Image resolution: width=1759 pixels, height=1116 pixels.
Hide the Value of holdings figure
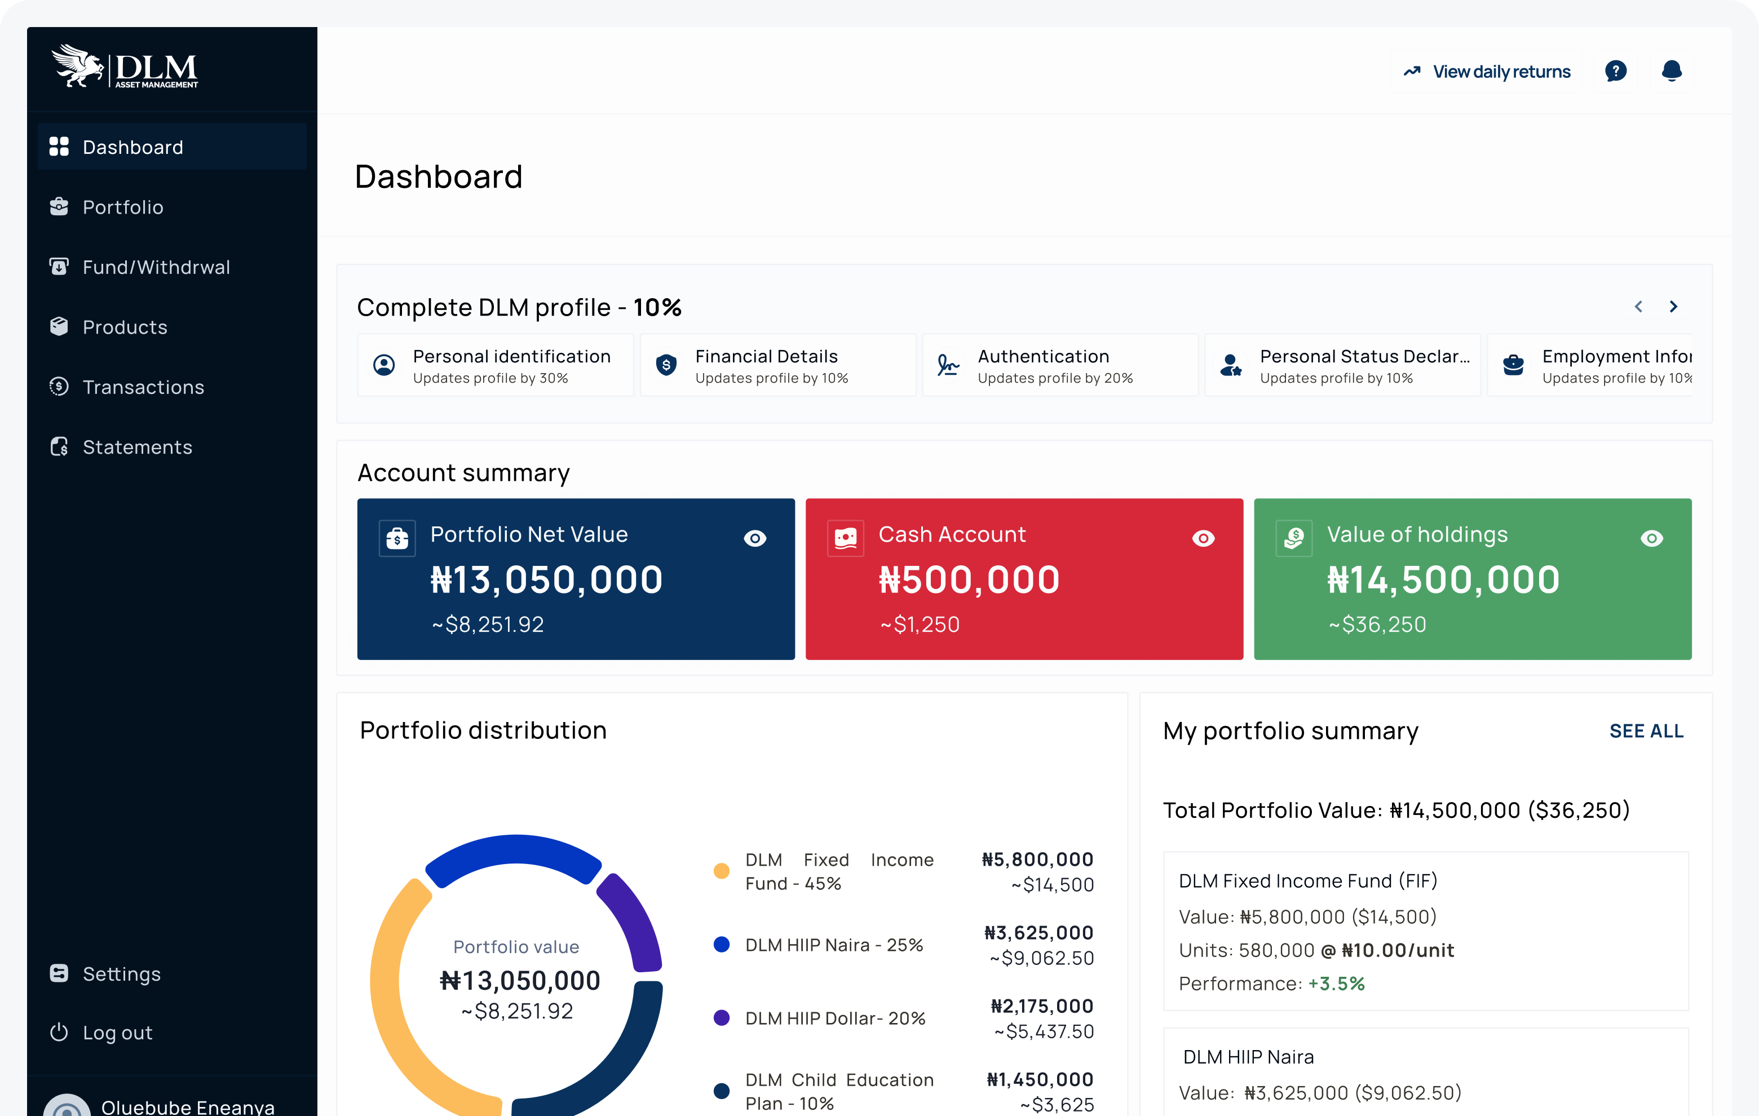coord(1652,538)
